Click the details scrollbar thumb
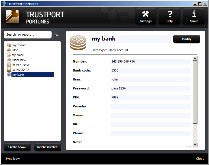The height and width of the screenshot is (165, 209). [195, 92]
